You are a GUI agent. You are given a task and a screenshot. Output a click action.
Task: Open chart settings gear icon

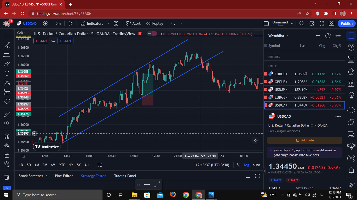(x=312, y=23)
